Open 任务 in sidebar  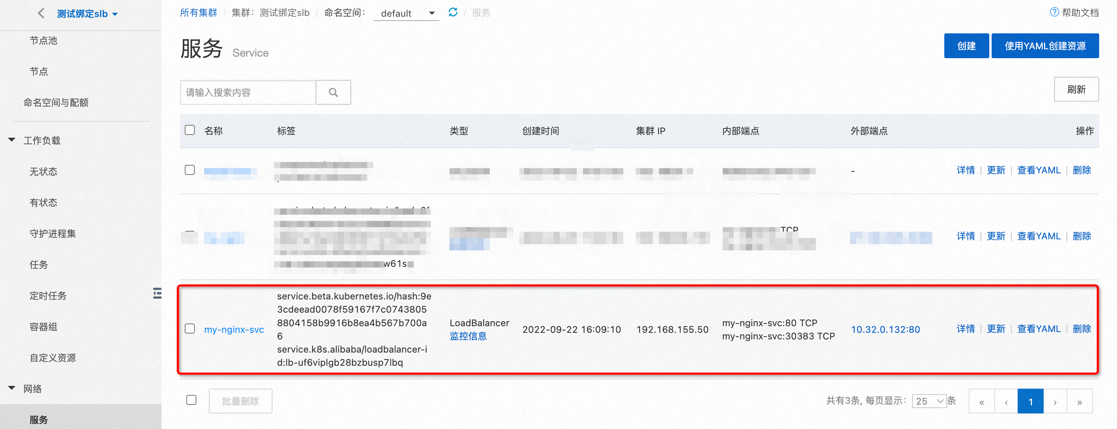pos(38,265)
